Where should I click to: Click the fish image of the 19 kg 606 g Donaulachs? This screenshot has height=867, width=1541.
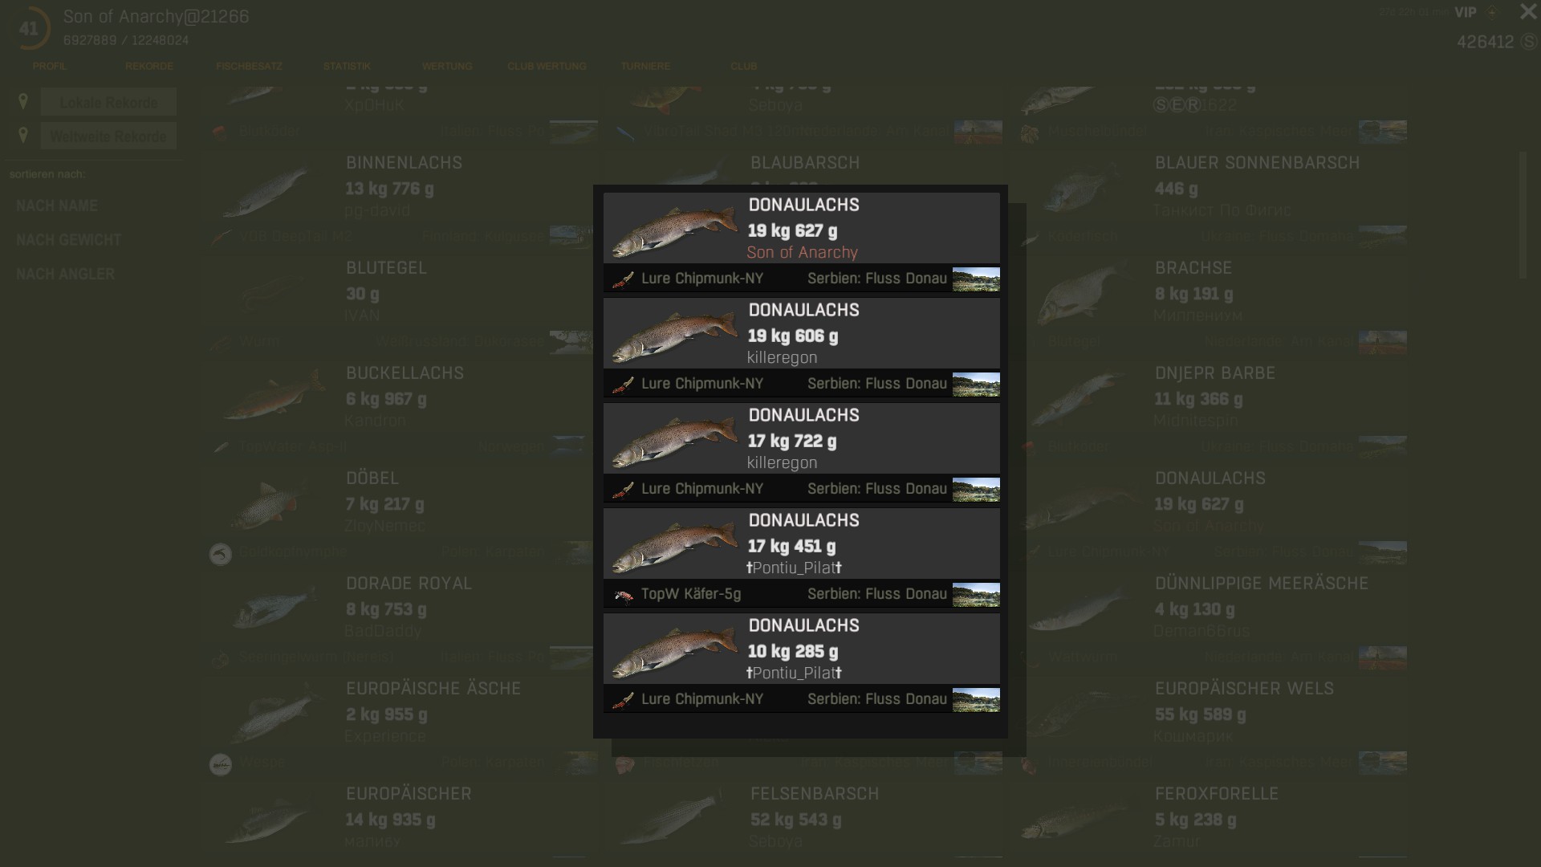(674, 336)
